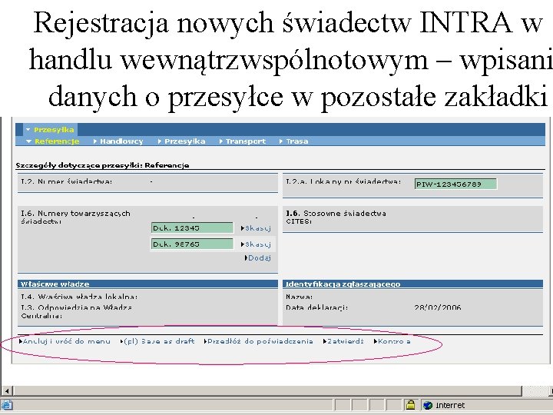Click the Internet zone globe icon
Image resolution: width=553 pixels, height=415 pixels.
428,405
